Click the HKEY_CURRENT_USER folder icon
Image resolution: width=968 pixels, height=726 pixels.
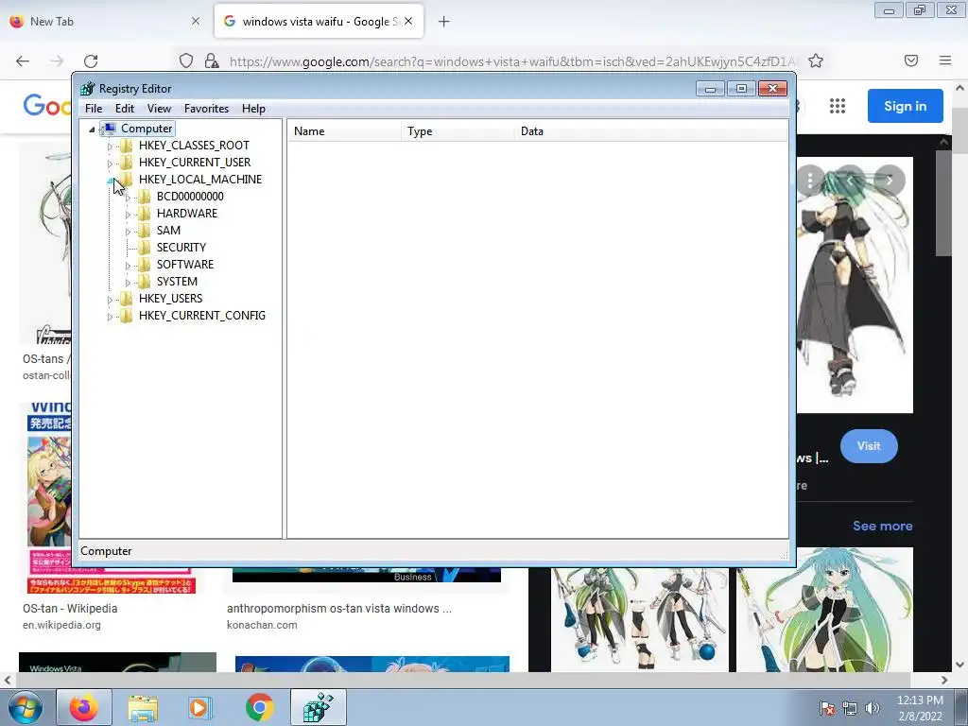[126, 163]
